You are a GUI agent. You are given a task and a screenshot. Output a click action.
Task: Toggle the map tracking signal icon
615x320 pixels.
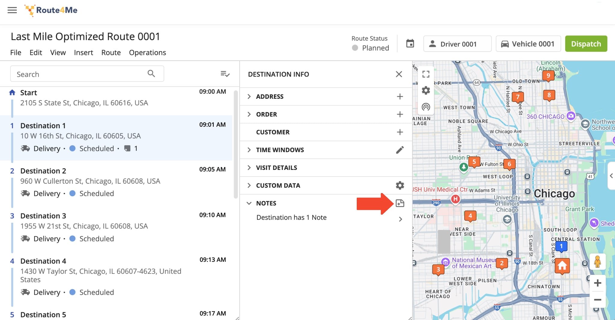click(426, 107)
